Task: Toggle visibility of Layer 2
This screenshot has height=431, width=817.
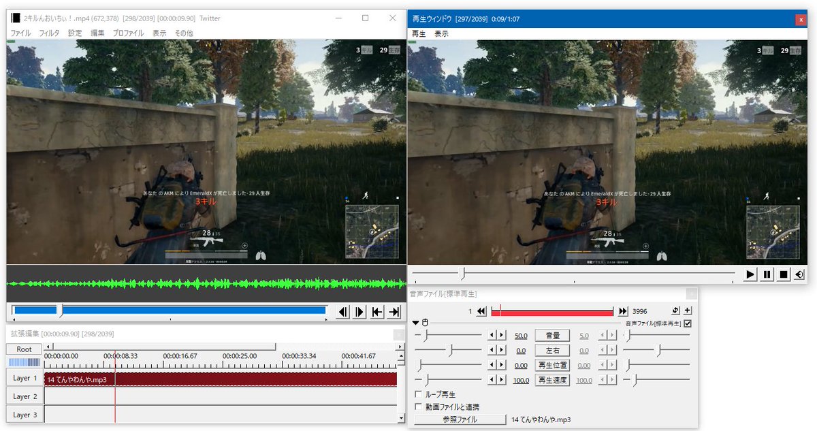Action: 25,396
